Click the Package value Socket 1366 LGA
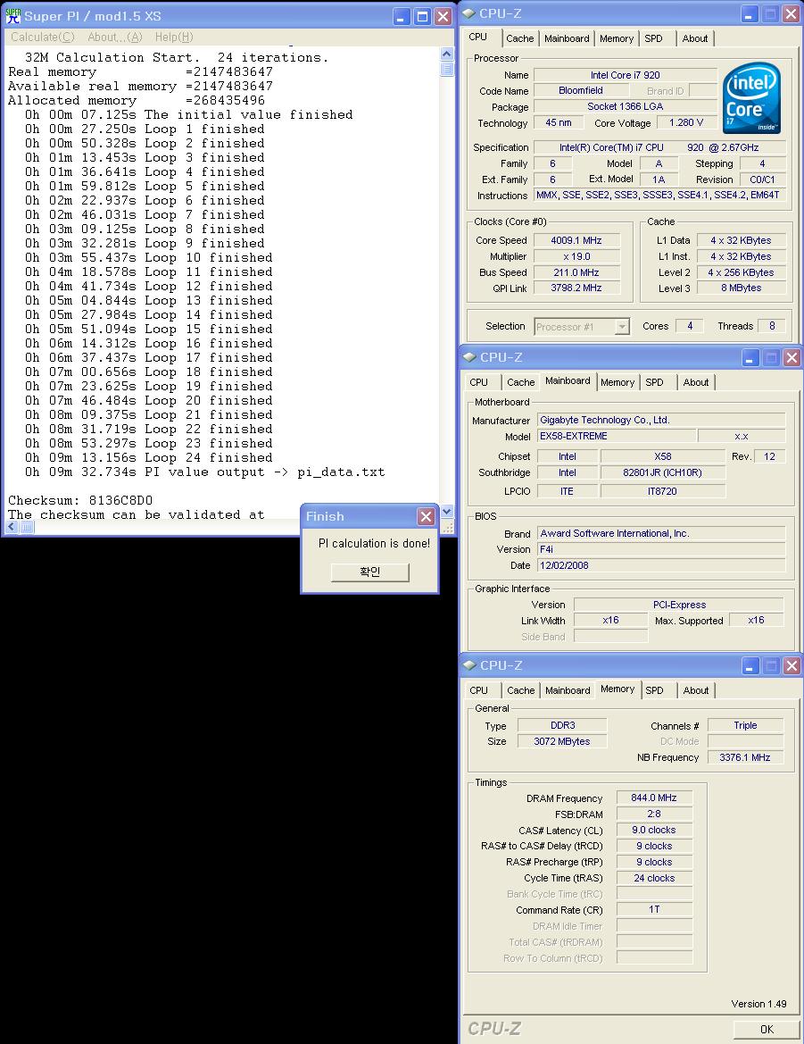The height and width of the screenshot is (1044, 804). pyautogui.click(x=626, y=106)
